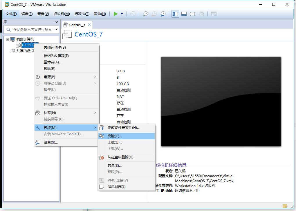Open the 查看(V) menu
The height and width of the screenshot is (211, 296).
(43, 14)
